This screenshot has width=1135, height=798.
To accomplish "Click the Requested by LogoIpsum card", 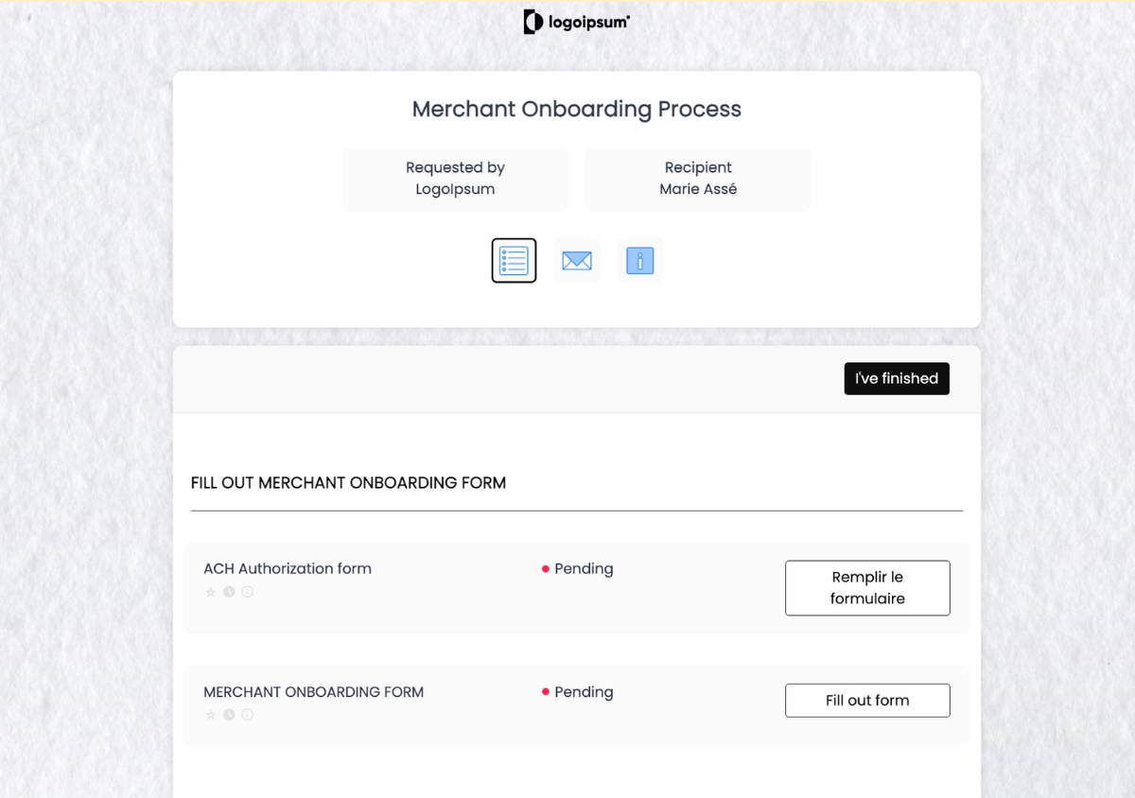I will (456, 179).
